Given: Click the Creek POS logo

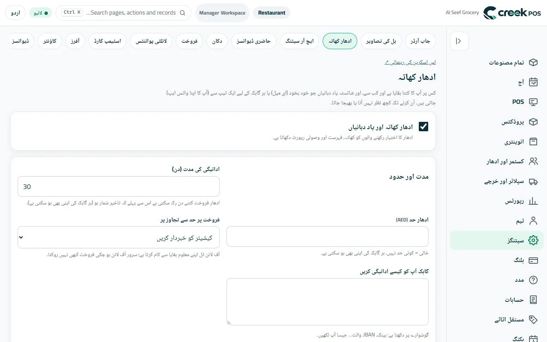Looking at the screenshot, I should coord(512,13).
